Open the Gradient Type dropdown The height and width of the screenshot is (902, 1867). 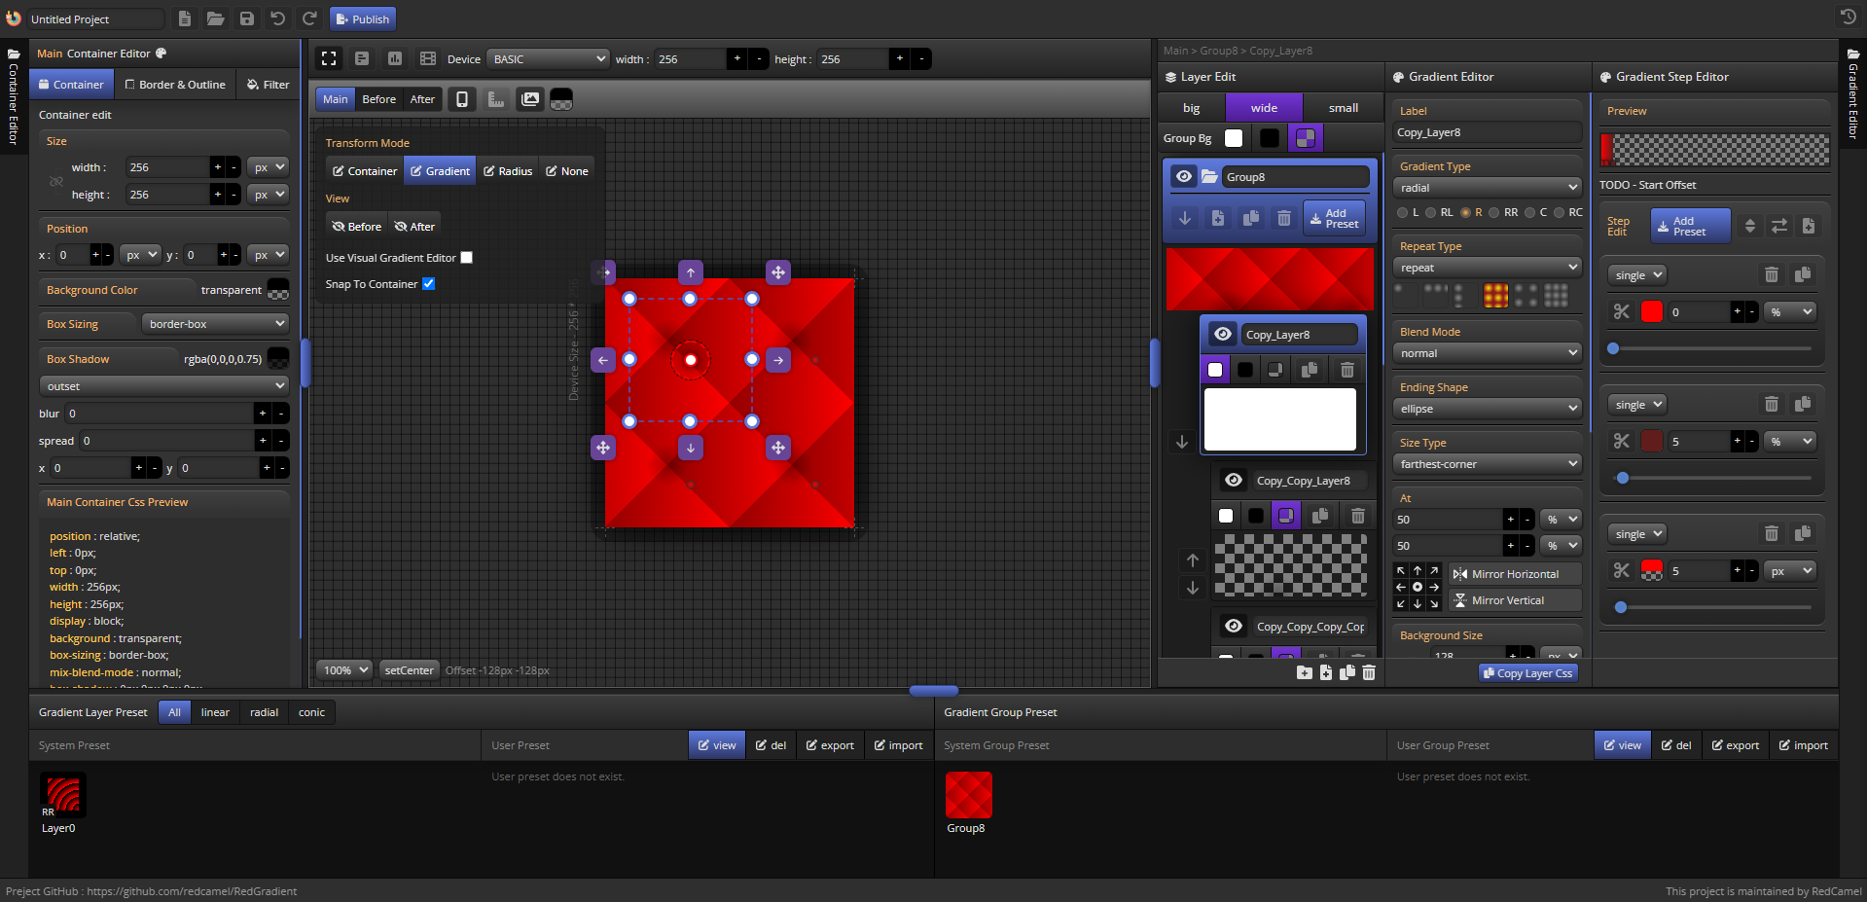[1487, 188]
